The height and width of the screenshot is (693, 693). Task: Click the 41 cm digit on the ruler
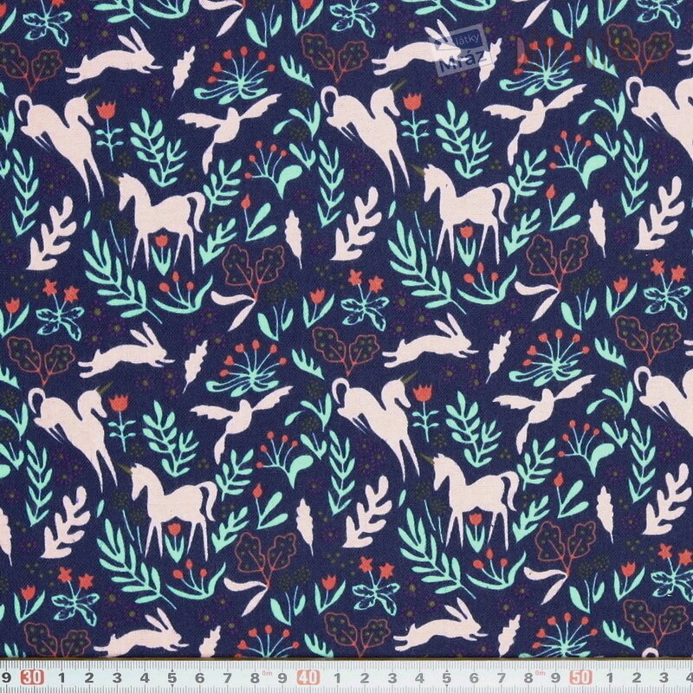click(336, 676)
